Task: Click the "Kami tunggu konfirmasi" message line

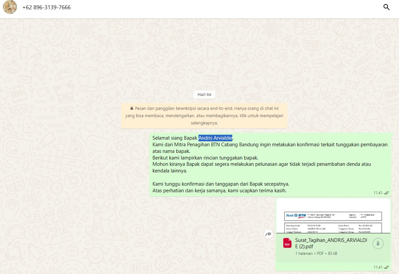Action: click(221, 184)
